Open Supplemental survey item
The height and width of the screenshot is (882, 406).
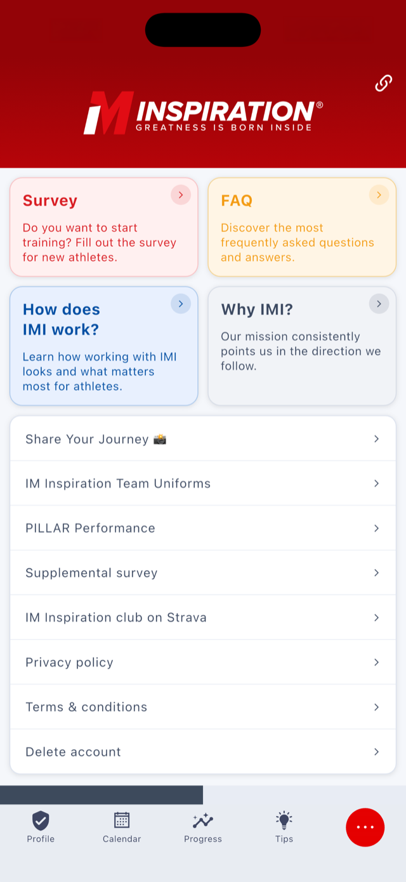[x=203, y=573]
